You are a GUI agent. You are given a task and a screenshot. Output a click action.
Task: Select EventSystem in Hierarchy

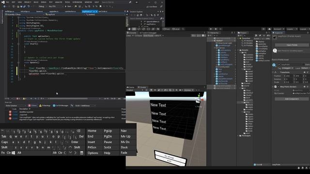[224, 67]
